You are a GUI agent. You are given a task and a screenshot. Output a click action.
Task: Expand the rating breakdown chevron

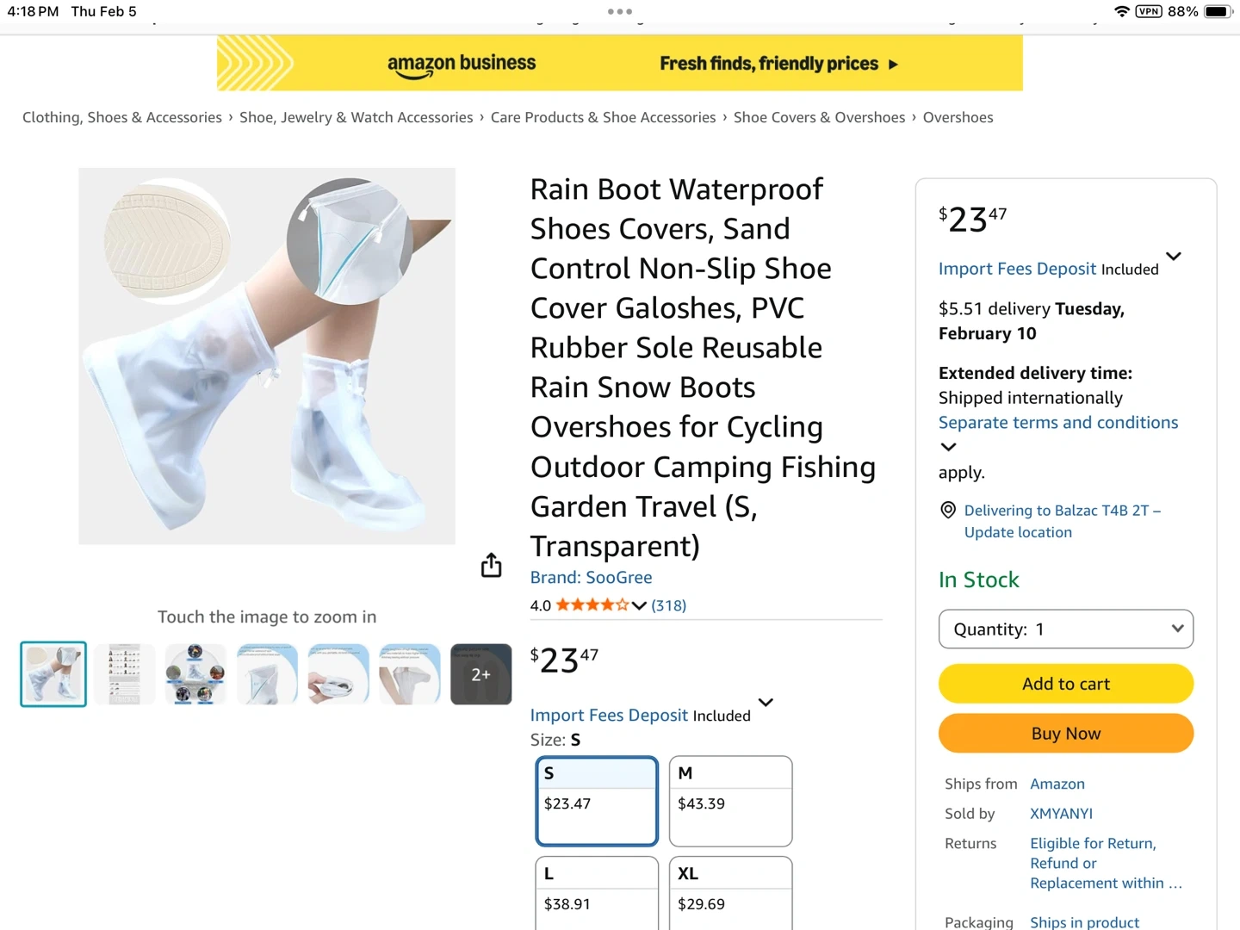click(639, 605)
